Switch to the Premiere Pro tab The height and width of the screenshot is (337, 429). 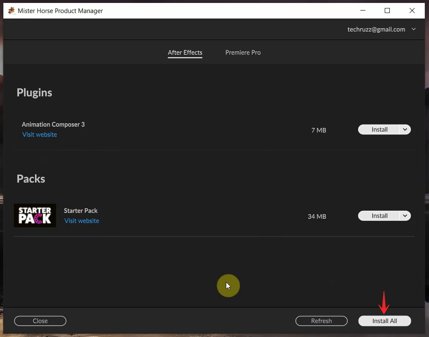[x=243, y=53]
